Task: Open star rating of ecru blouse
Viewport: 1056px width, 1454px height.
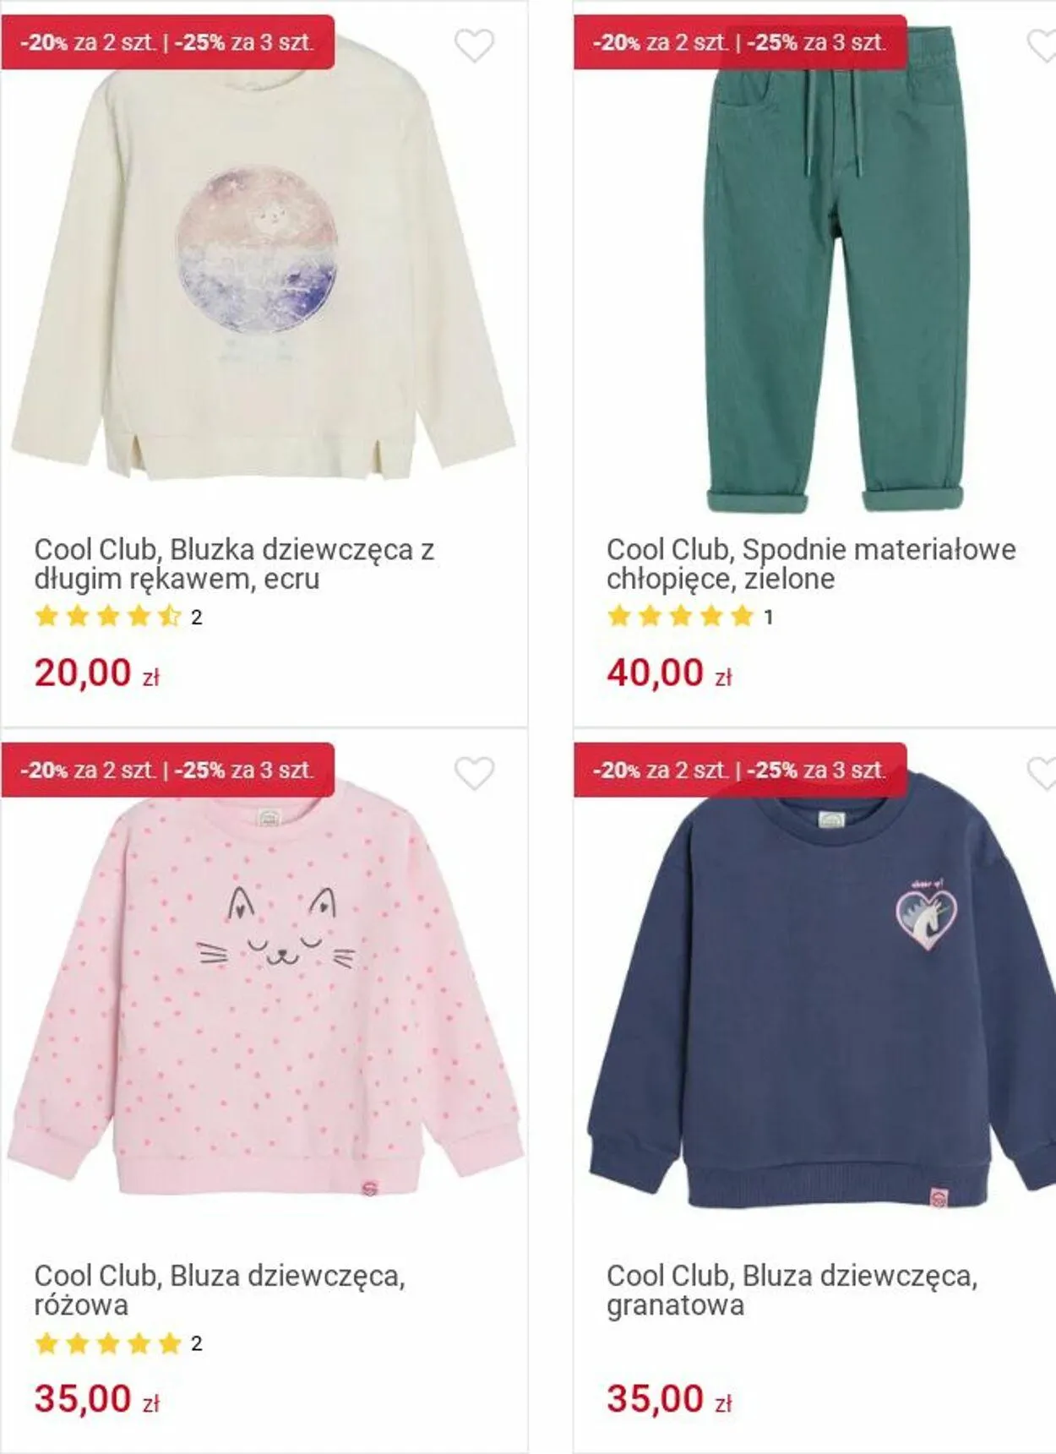Action: coord(118,617)
